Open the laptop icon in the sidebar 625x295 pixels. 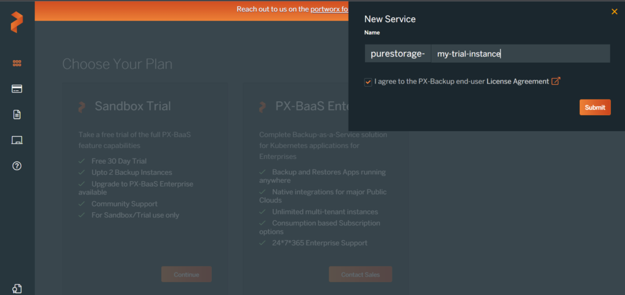(17, 141)
